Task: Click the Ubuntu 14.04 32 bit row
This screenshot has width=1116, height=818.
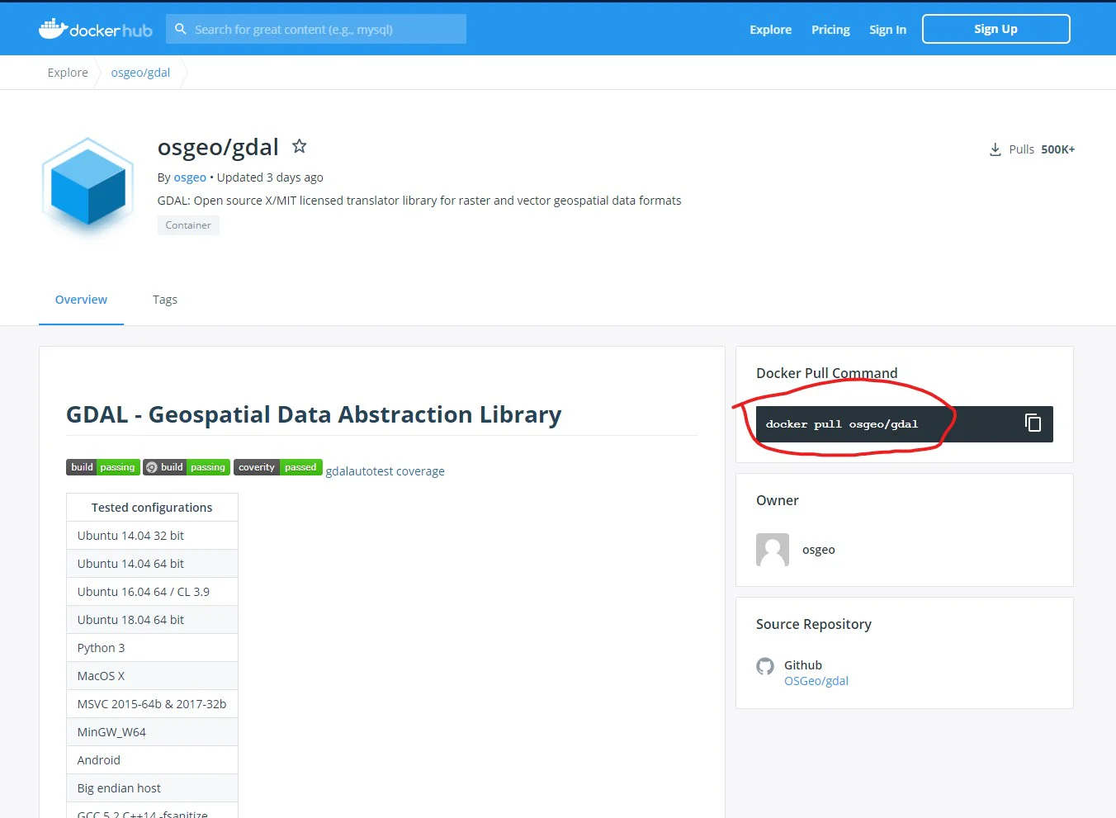Action: pyautogui.click(x=152, y=536)
